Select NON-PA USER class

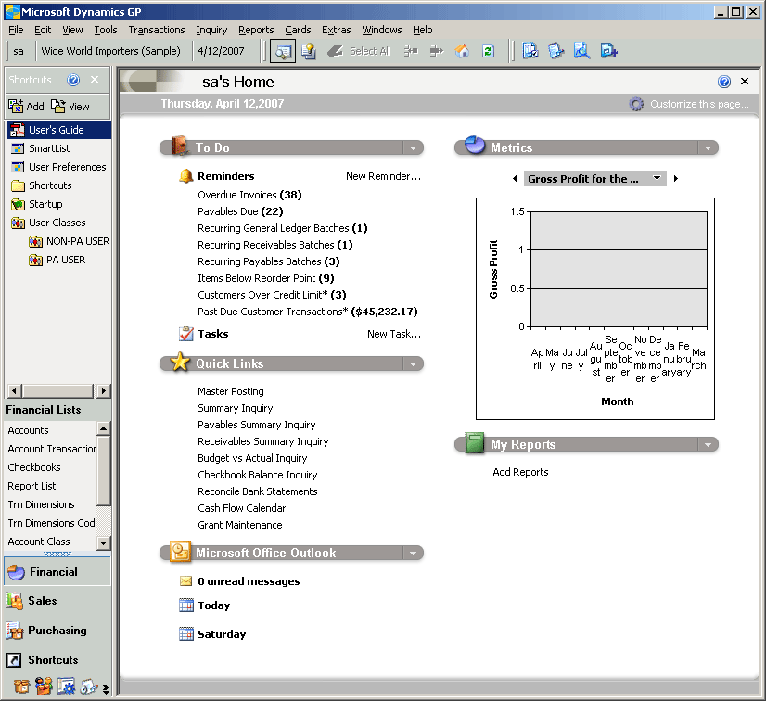click(69, 241)
